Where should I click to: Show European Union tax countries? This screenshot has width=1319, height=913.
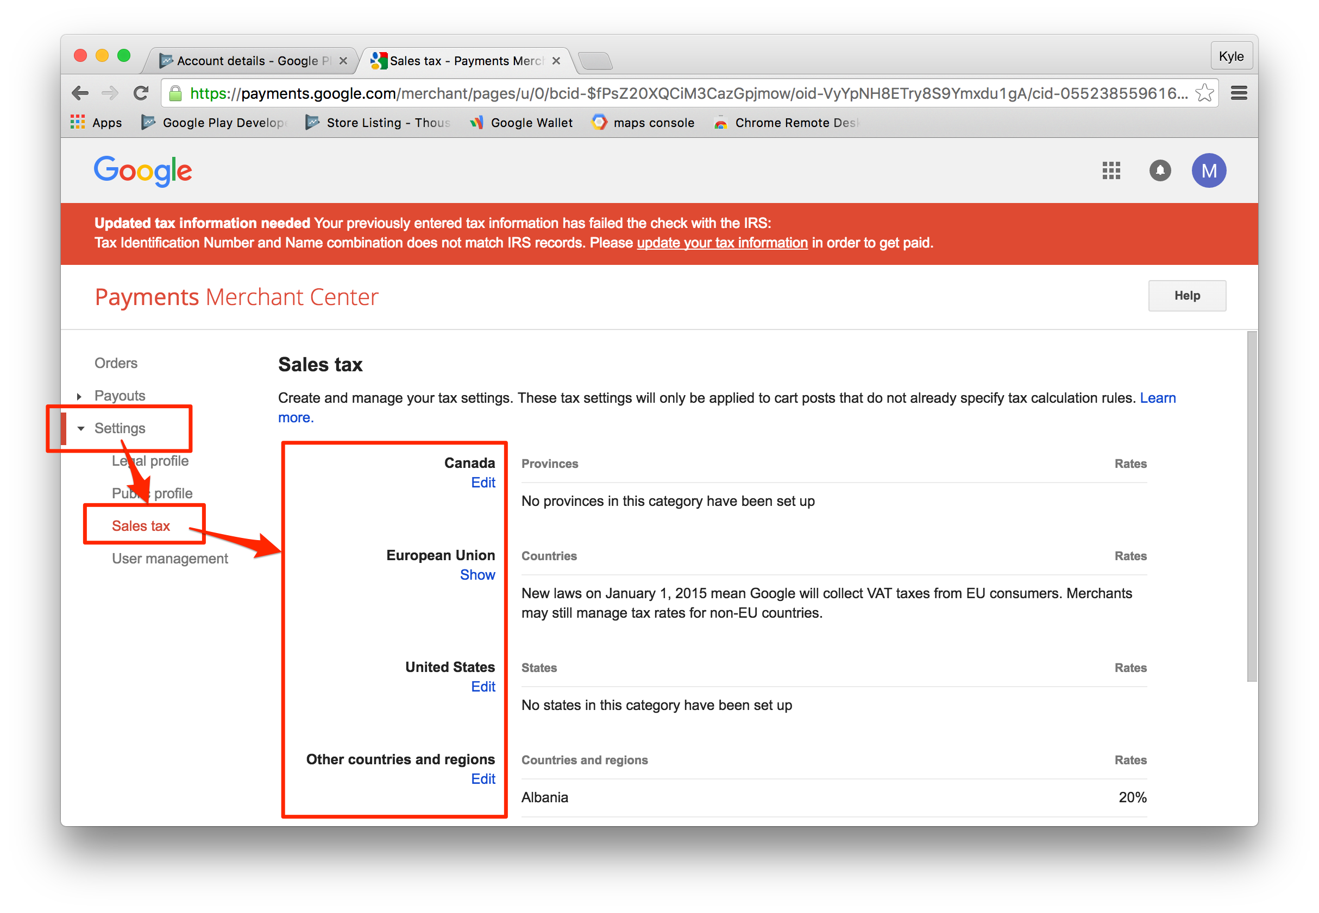pyautogui.click(x=477, y=575)
